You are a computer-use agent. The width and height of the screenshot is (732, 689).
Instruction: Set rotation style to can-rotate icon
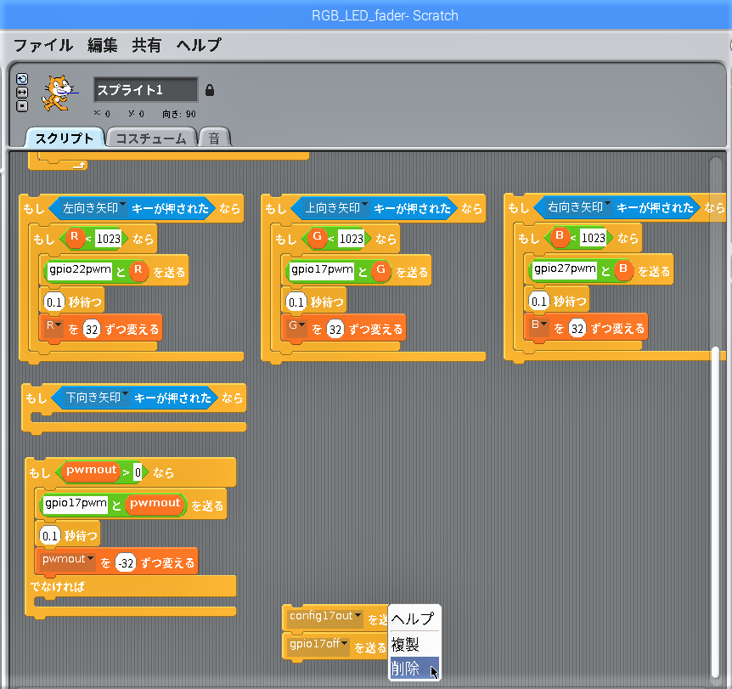click(22, 79)
